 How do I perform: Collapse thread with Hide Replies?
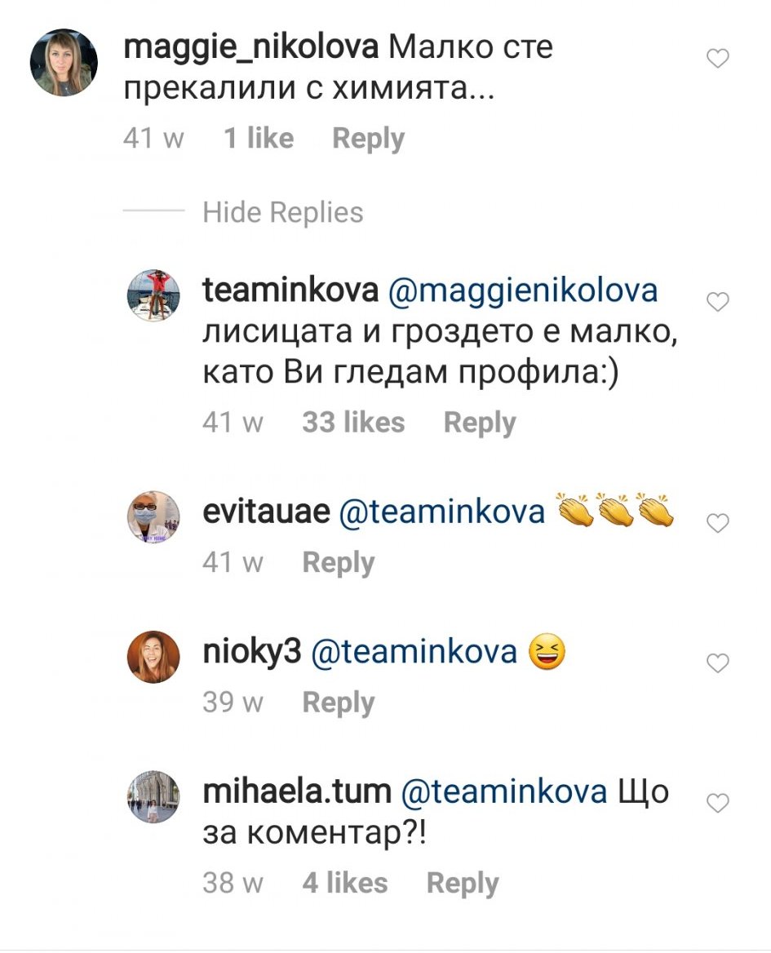(282, 213)
